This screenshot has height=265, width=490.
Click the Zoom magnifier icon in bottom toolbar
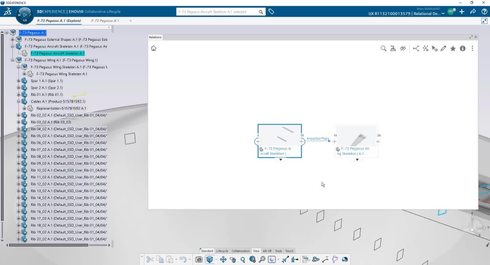pos(243,259)
